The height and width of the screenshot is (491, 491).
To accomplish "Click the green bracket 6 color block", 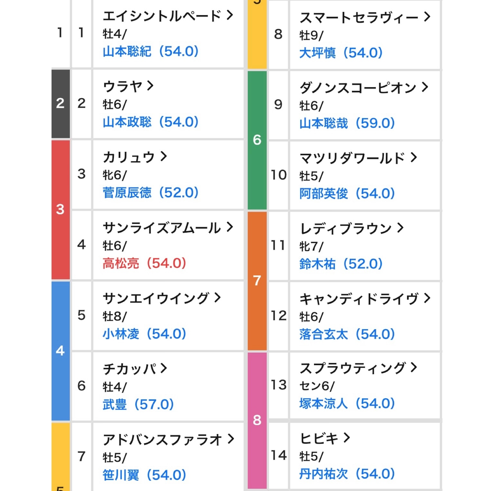I will 257,140.
